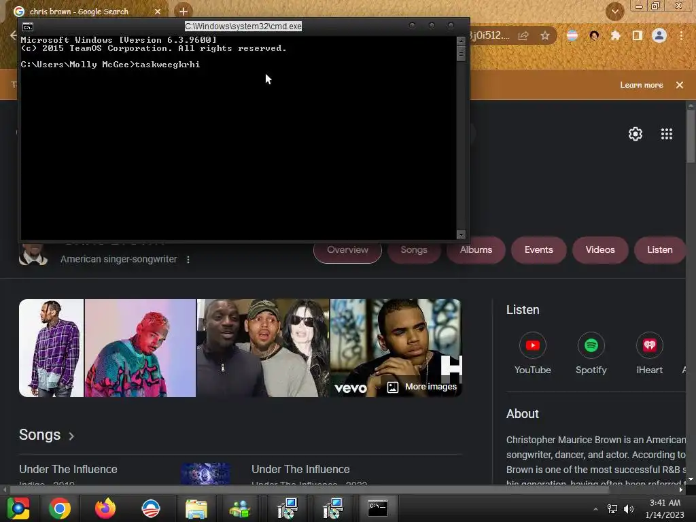The height and width of the screenshot is (522, 696).
Task: Close the chris brown Google Search tab
Action: point(158,12)
